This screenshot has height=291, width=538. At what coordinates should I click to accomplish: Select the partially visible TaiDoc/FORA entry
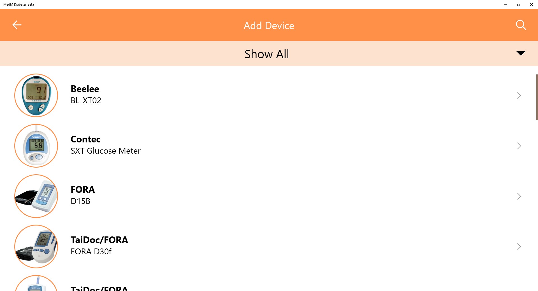tap(269, 281)
